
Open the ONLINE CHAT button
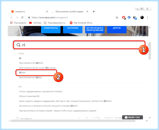[x=132, y=117]
